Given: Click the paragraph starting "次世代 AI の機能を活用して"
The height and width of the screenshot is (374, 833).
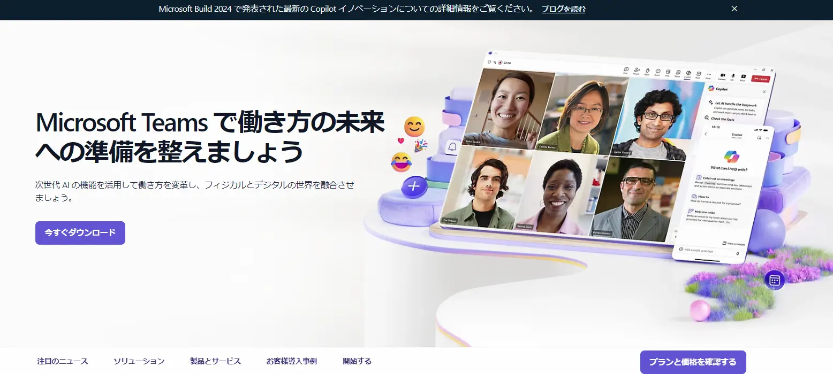Looking at the screenshot, I should point(195,191).
